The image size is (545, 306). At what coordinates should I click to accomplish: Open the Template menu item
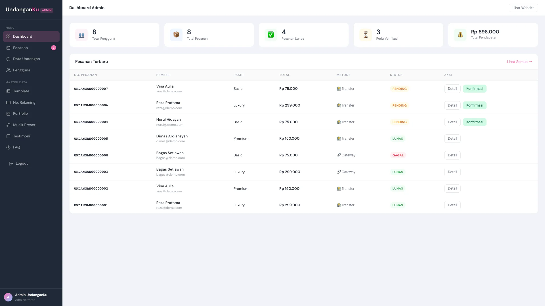(31, 91)
